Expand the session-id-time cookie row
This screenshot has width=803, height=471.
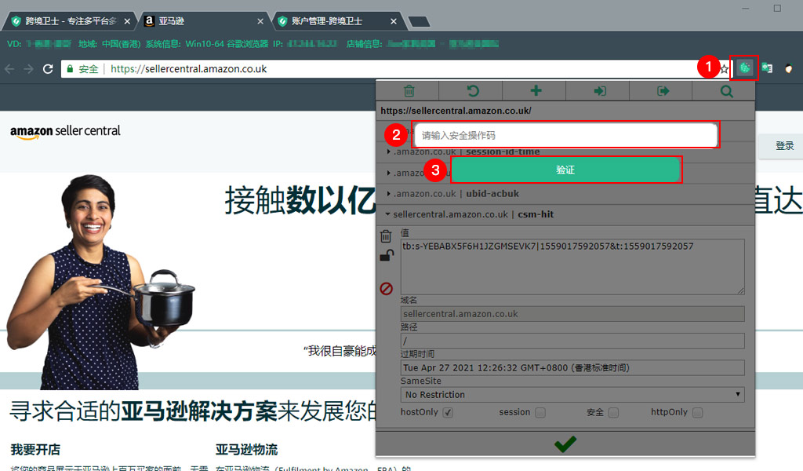tap(565, 152)
